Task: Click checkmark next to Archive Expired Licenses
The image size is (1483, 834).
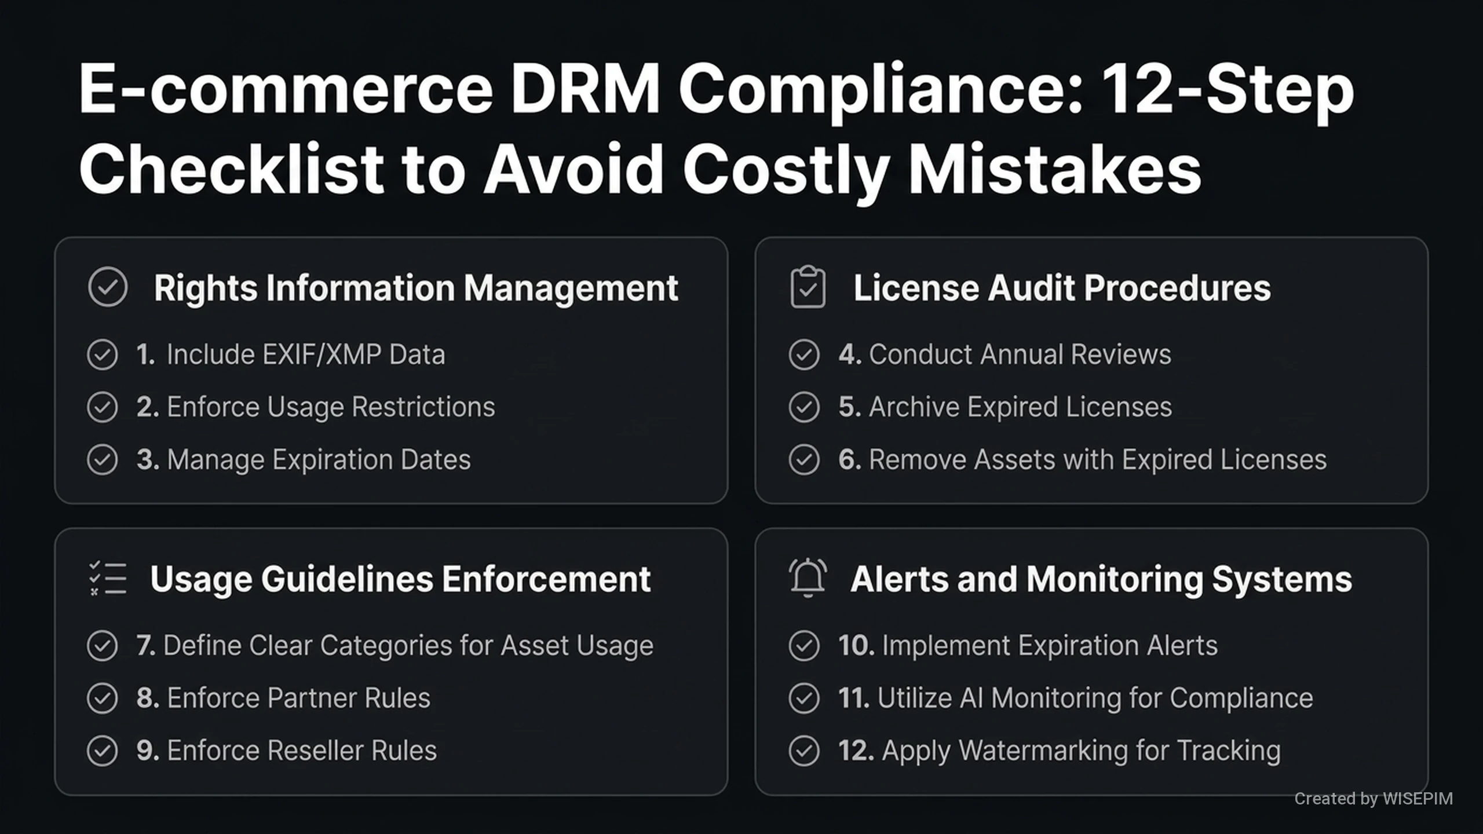Action: (804, 407)
